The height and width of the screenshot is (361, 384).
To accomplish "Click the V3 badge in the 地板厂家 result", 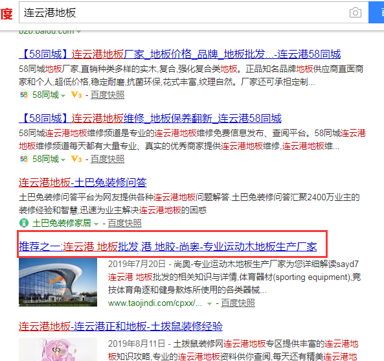I will 76,95.
